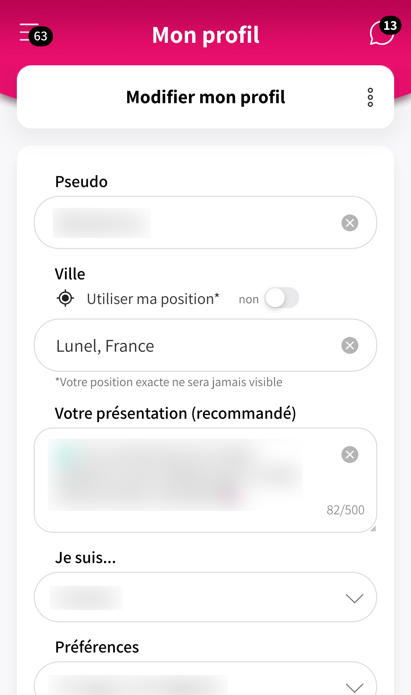Open the three-dot options menu
The height and width of the screenshot is (695, 411).
point(370,97)
